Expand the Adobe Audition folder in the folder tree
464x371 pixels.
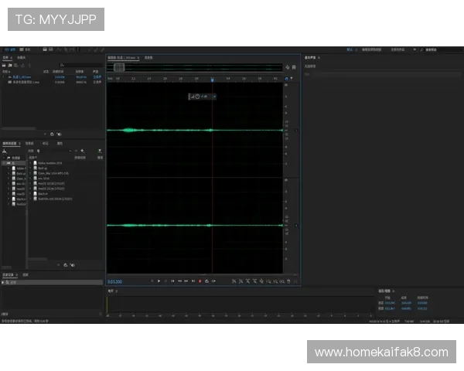pos(9,168)
